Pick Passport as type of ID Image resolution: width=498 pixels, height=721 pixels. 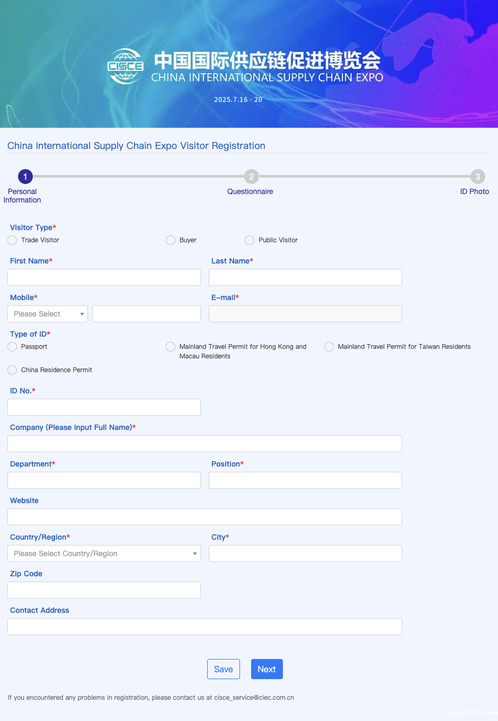12,347
